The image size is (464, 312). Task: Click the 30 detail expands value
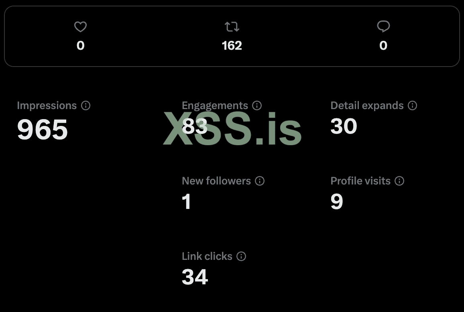point(344,126)
